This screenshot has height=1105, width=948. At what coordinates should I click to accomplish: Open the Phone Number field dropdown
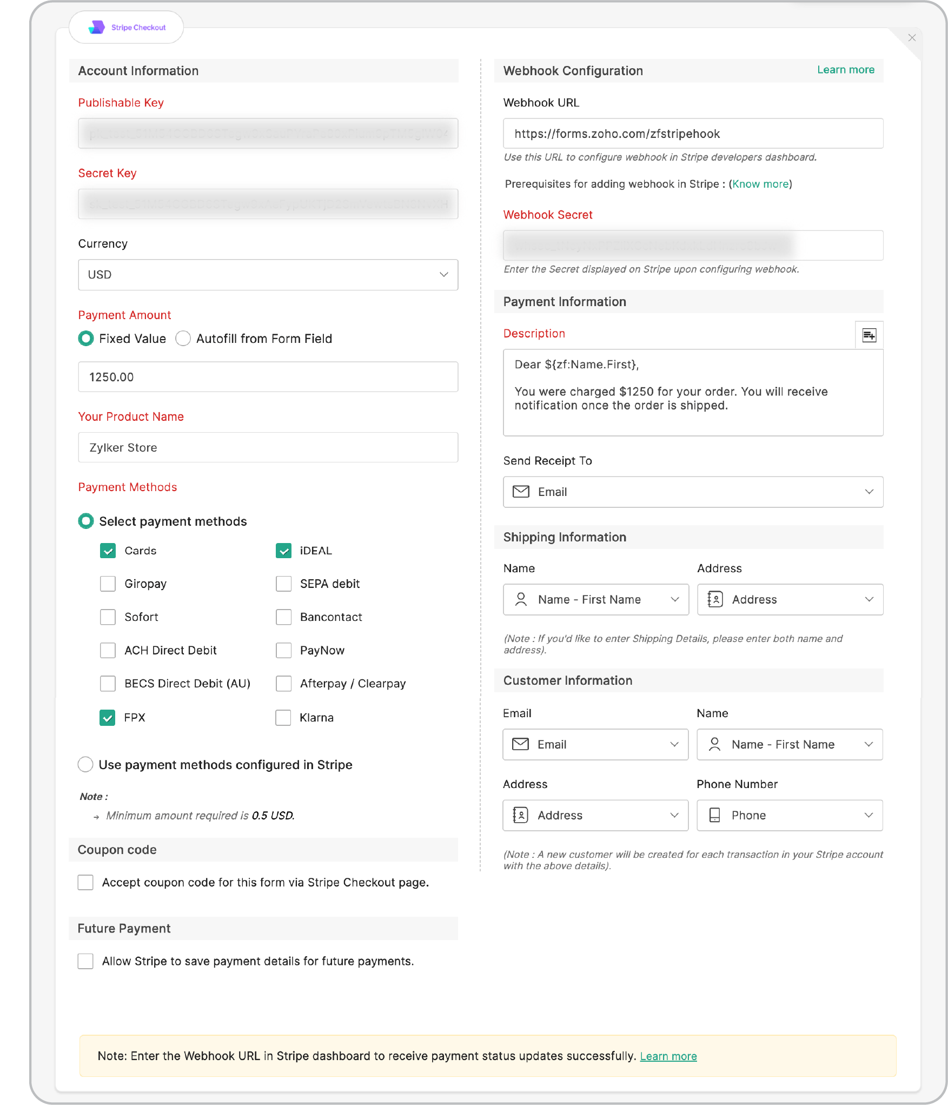[x=869, y=815]
